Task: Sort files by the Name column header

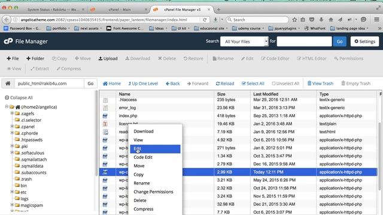Action: 124,94
